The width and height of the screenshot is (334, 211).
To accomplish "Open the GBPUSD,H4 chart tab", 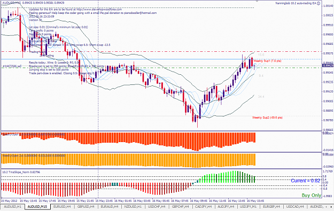I will tap(86, 207).
